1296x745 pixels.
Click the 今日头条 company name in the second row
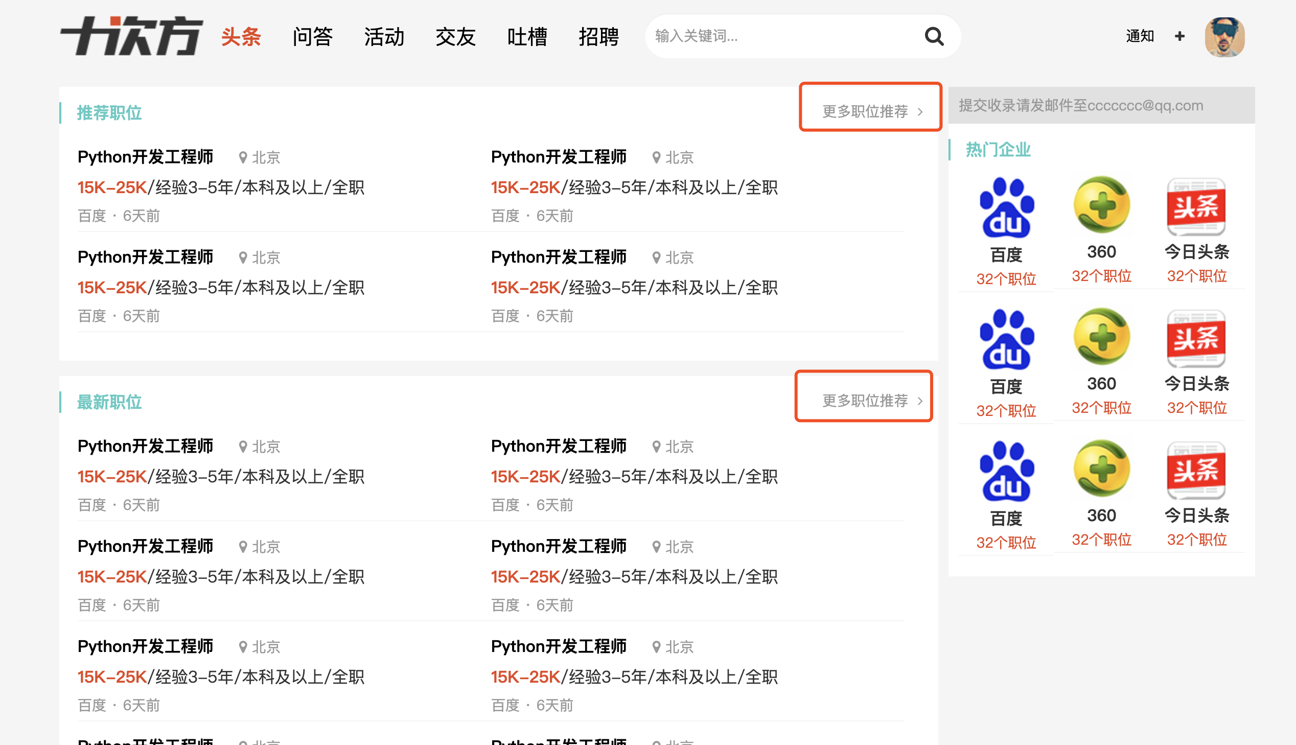1196,383
